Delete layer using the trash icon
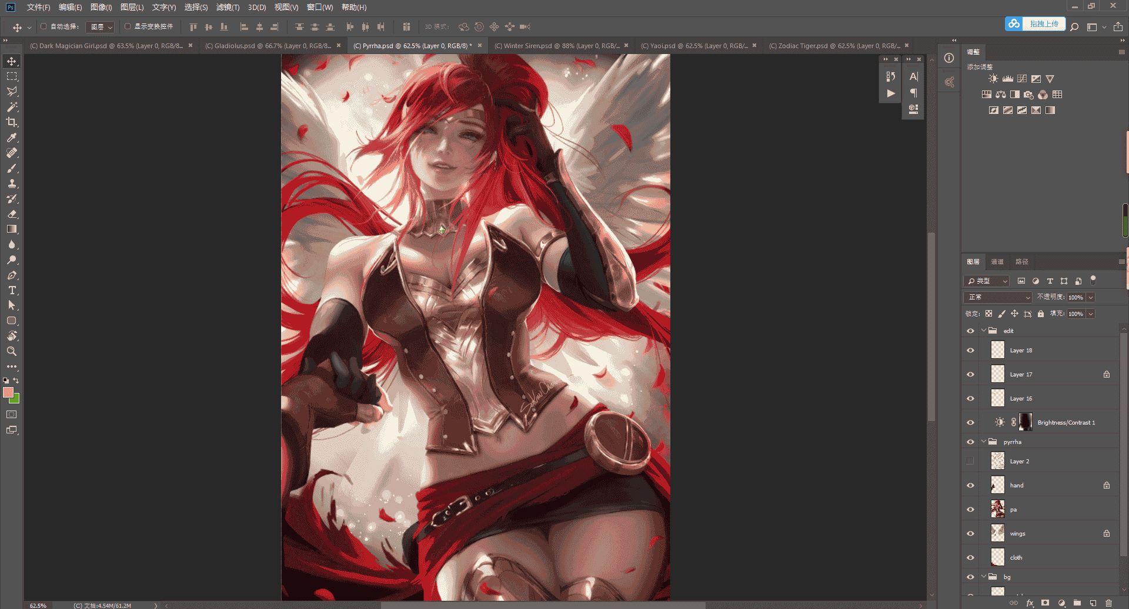1129x609 pixels. (x=1108, y=603)
